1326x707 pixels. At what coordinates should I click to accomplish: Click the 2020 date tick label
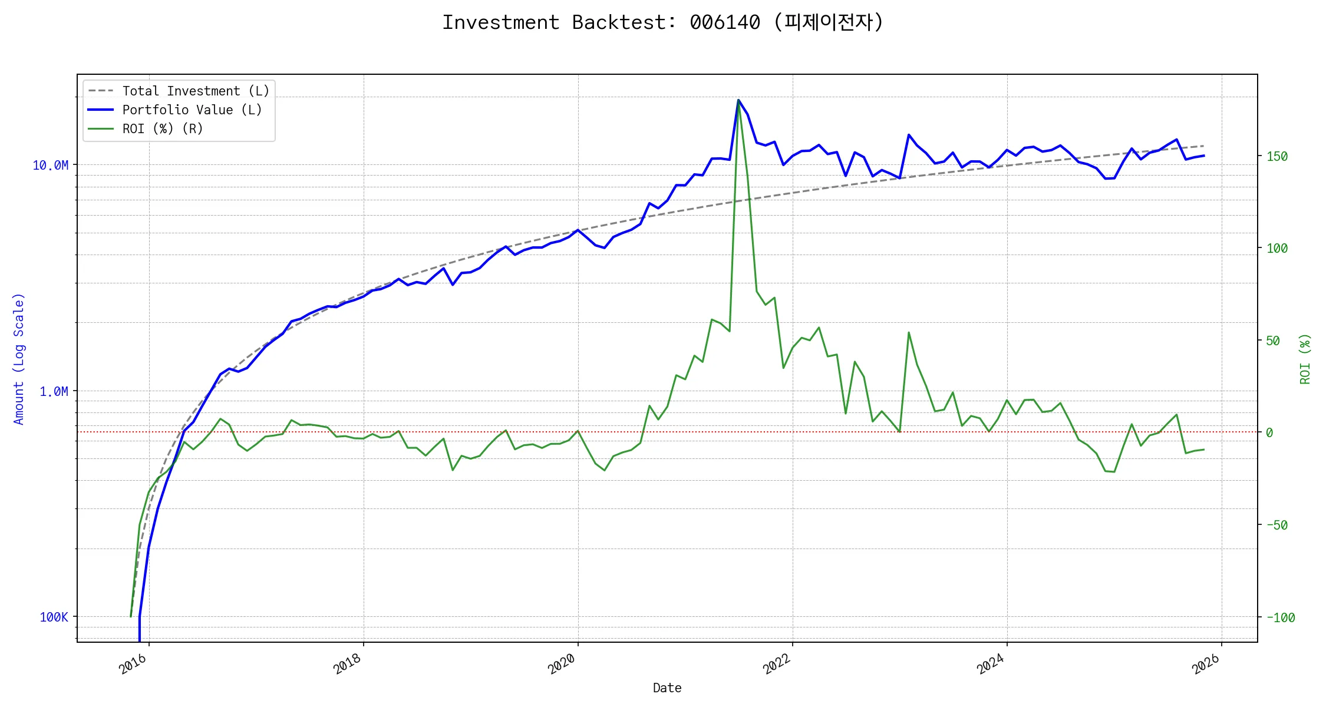coord(562,664)
